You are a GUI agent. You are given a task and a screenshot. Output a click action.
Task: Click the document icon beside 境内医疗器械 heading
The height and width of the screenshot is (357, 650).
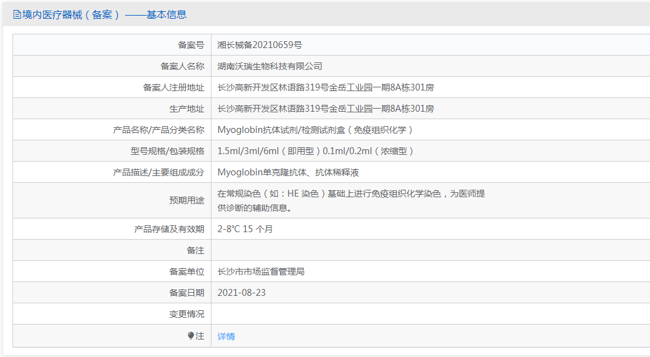point(17,14)
